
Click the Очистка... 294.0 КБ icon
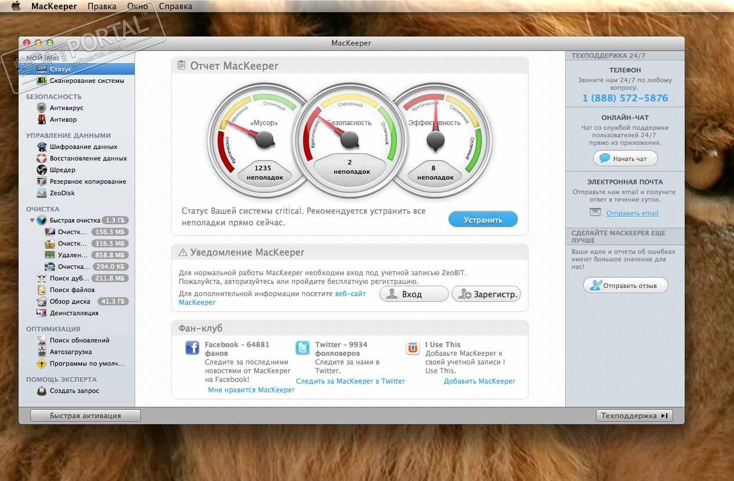(x=50, y=267)
